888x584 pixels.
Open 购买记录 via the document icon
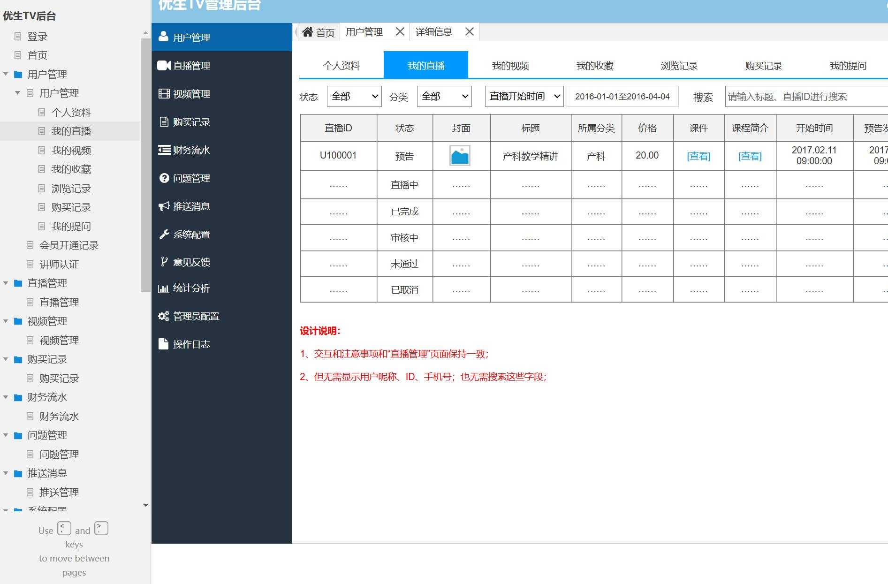pos(163,121)
